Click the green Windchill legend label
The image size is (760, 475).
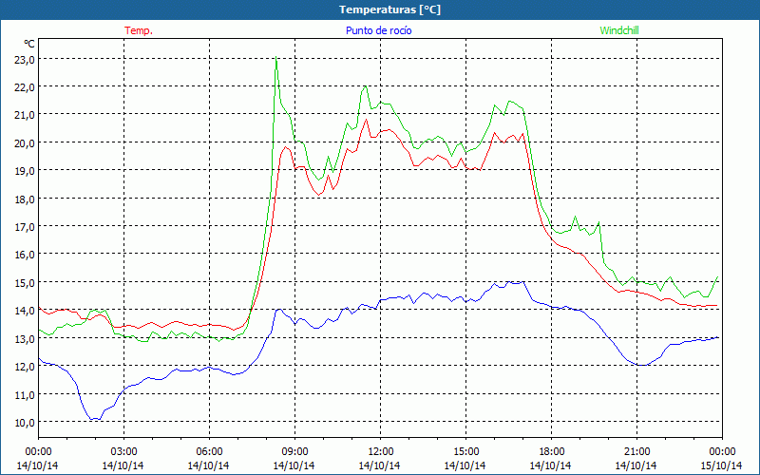tap(619, 30)
